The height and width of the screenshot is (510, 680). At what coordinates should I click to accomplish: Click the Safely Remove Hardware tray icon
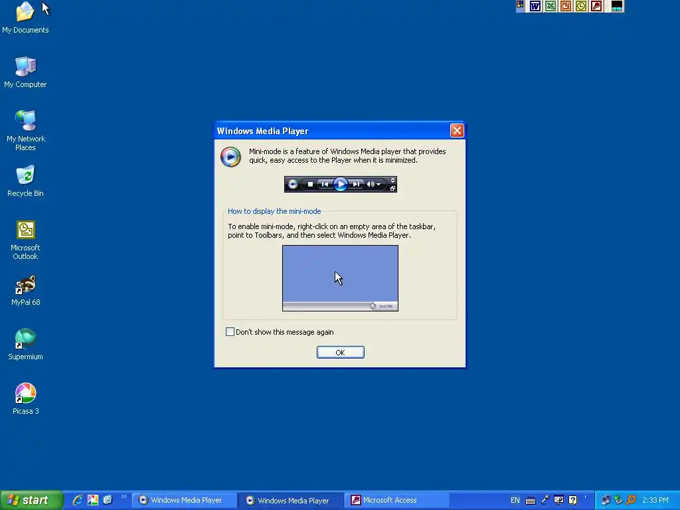618,500
